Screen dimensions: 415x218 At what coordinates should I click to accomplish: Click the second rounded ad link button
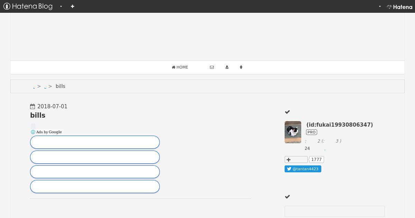(95, 157)
